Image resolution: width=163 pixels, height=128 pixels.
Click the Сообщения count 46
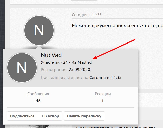[x=38, y=101]
